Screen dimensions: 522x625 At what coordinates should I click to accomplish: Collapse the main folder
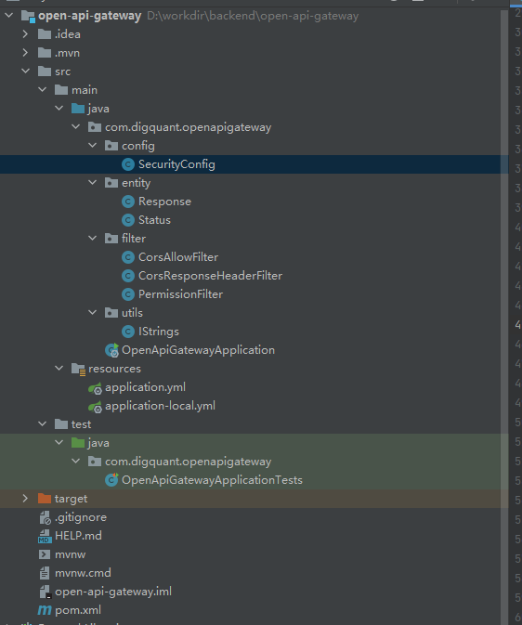coord(43,90)
